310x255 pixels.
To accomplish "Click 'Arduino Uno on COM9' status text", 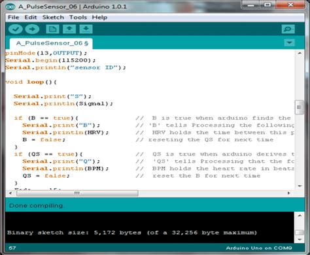I will pos(259,248).
